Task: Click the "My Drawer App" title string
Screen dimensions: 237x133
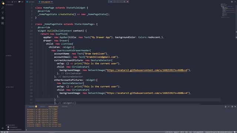Action: tap(101, 37)
